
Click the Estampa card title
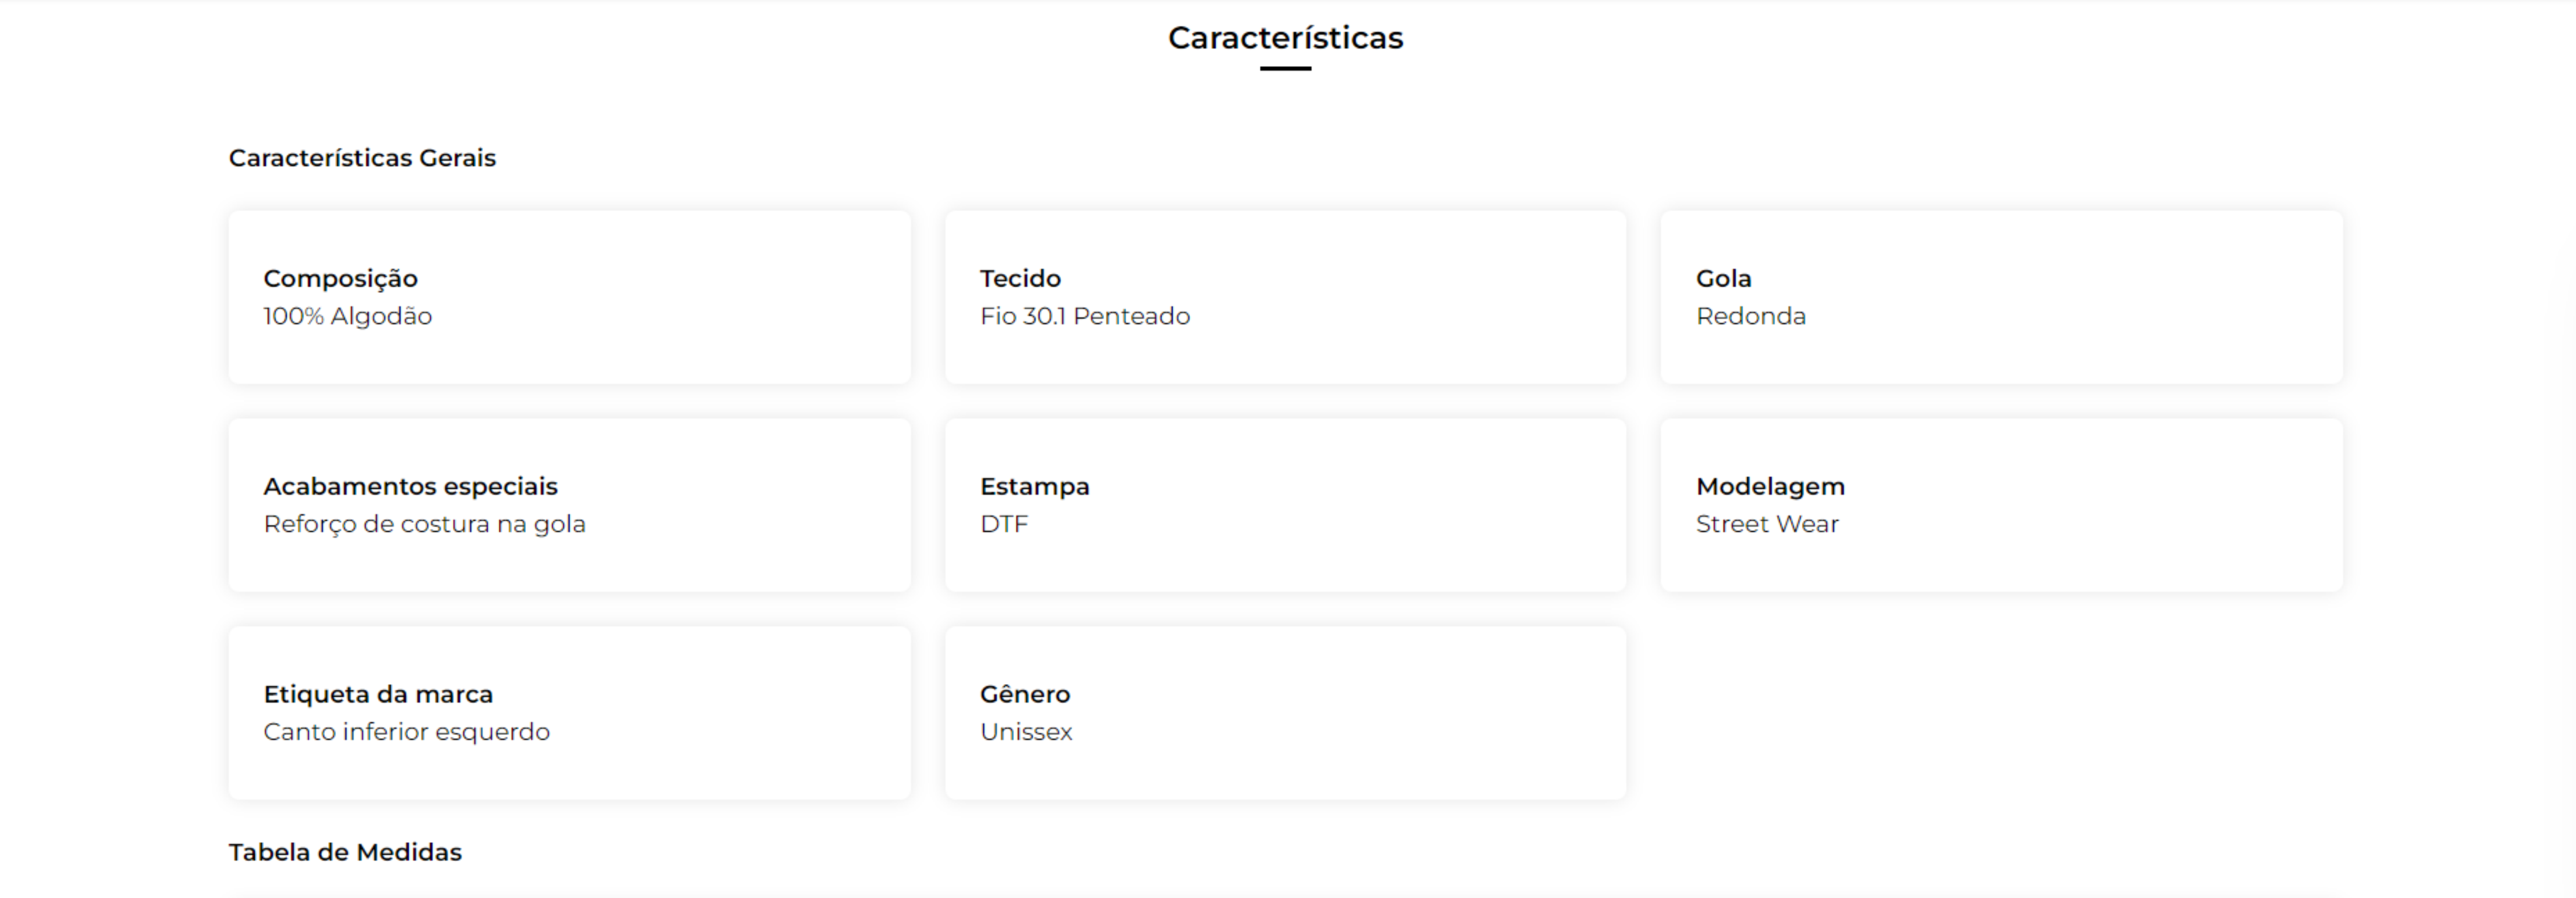1035,487
